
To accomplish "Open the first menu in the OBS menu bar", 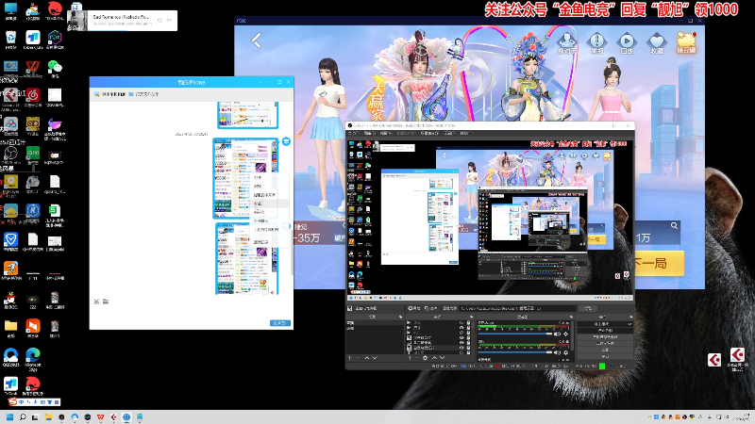I will click(x=353, y=133).
